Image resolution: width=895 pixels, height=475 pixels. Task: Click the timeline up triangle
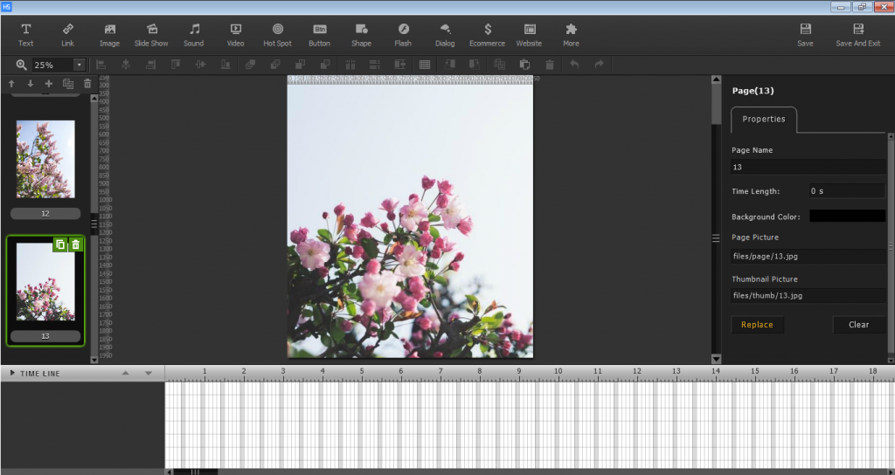point(126,373)
